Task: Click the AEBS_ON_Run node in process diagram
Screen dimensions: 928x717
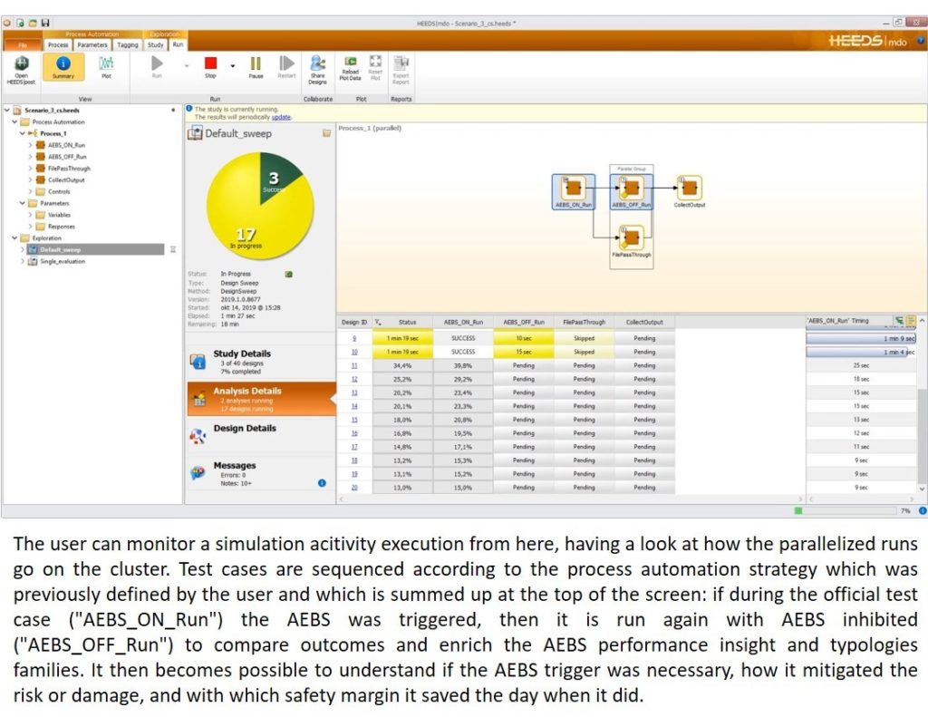Action: (573, 189)
